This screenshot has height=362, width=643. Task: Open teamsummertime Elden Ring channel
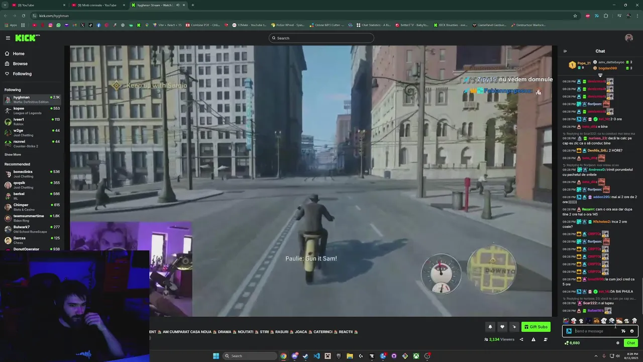click(x=32, y=218)
